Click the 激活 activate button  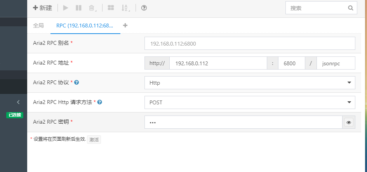(94, 140)
